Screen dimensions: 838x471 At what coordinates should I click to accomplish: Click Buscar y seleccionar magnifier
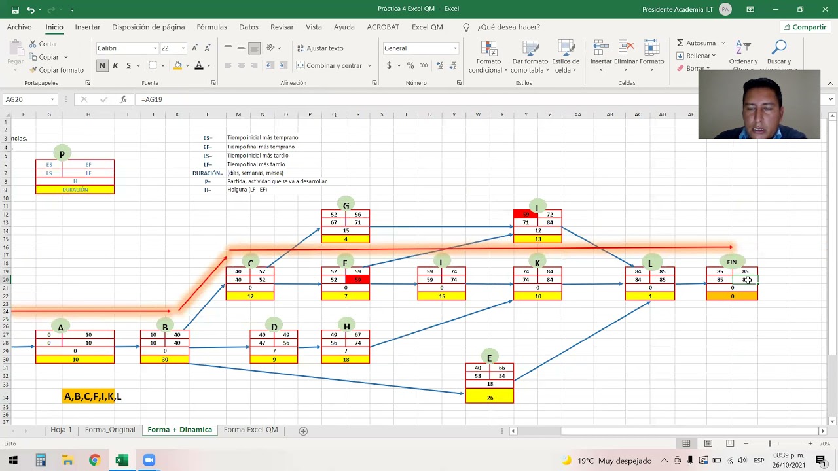(779, 48)
